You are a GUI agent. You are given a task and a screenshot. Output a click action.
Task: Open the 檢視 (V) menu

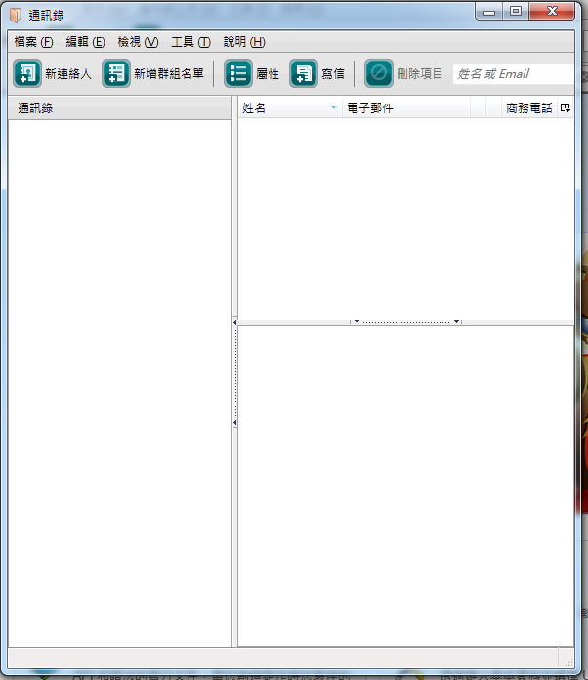(138, 42)
